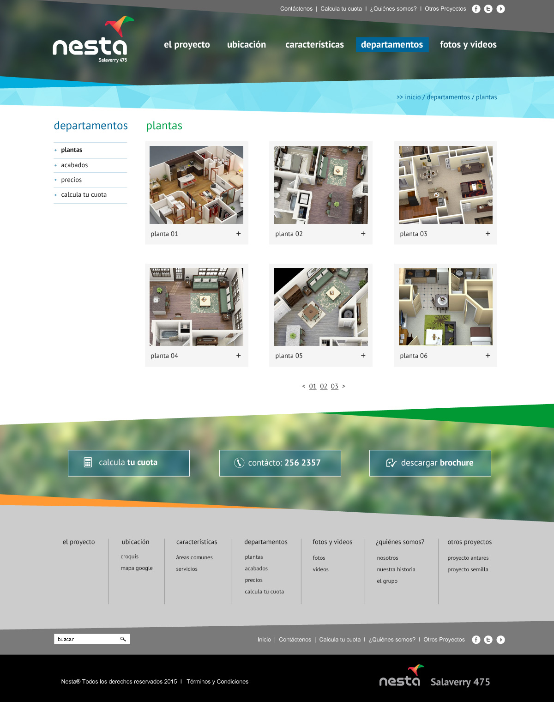The image size is (554, 702).
Task: Open 'el grupo' in the footer sitemap
Action: [x=387, y=581]
